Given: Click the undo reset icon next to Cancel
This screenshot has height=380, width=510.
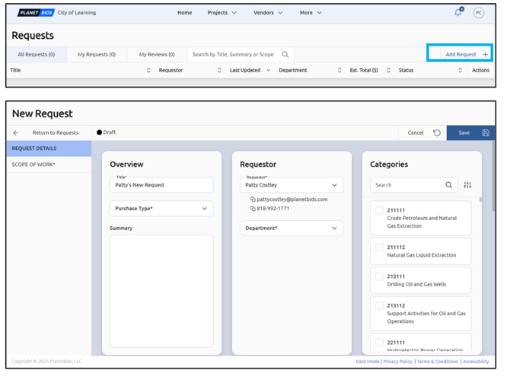Looking at the screenshot, I should click(437, 133).
